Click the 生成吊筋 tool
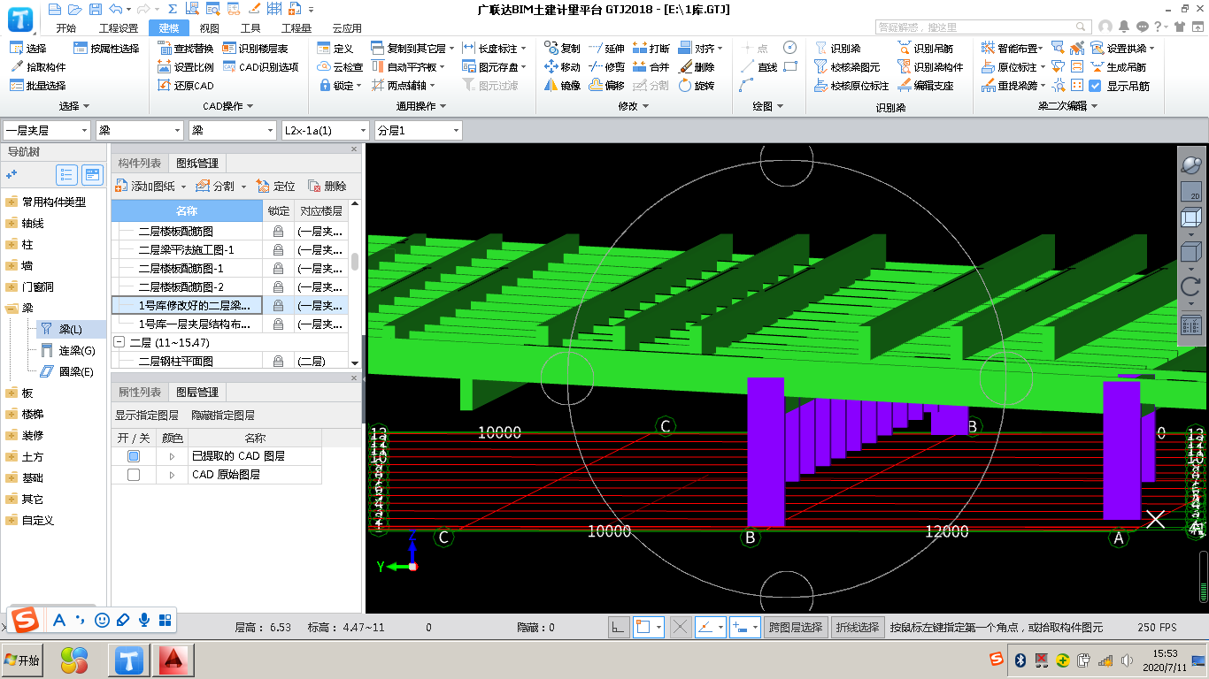The height and width of the screenshot is (679, 1209). (1118, 67)
